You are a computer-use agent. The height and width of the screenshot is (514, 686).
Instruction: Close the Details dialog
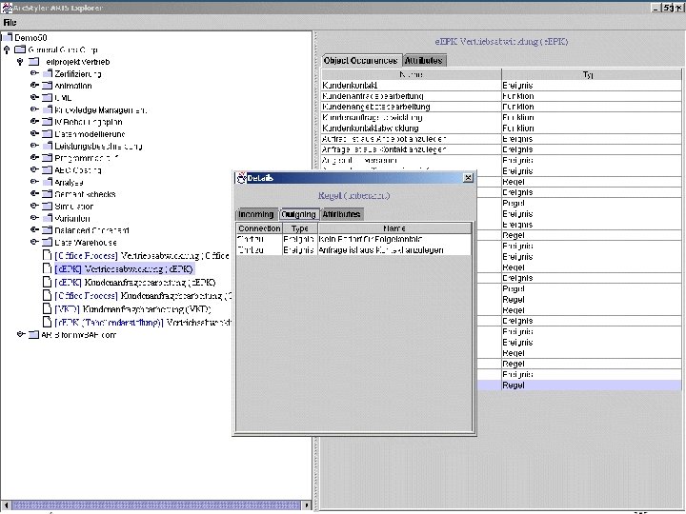(468, 177)
